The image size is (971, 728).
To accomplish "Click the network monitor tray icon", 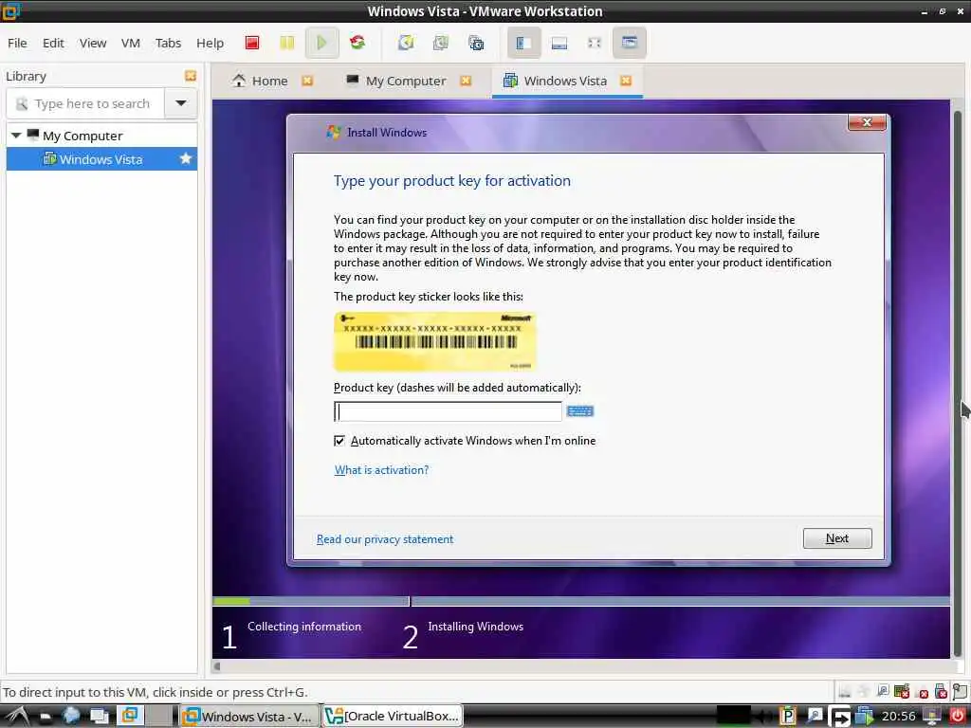I will [x=931, y=717].
